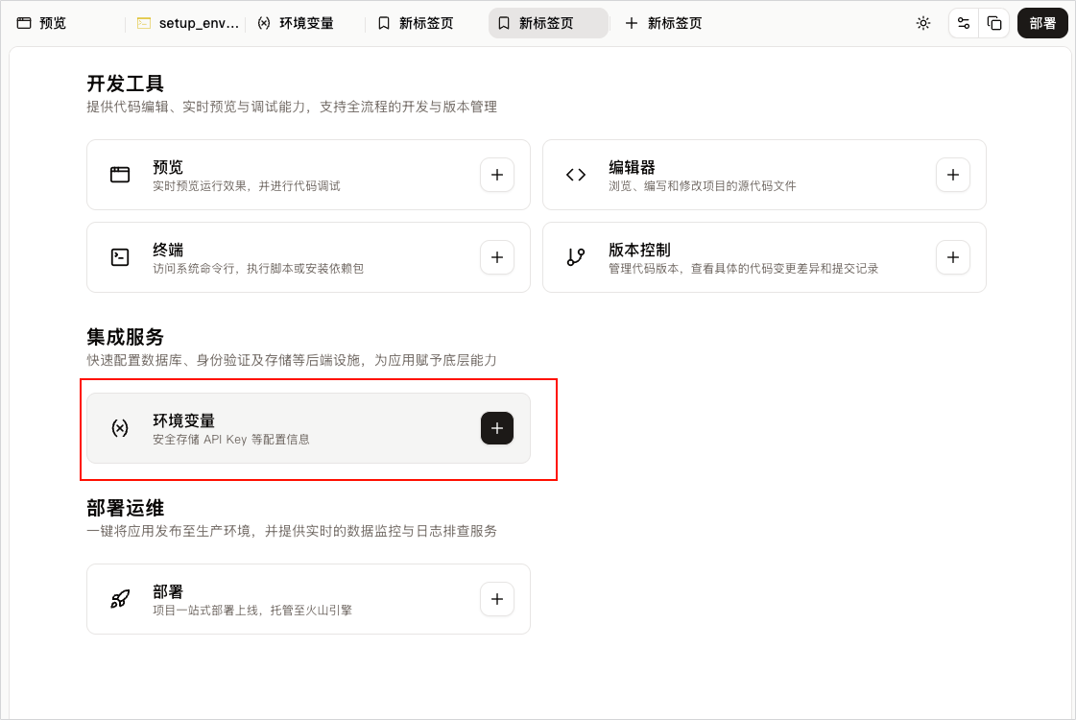Viewport: 1076px width, 720px height.
Task: Select the active 新标签页 tab
Action: (x=548, y=23)
